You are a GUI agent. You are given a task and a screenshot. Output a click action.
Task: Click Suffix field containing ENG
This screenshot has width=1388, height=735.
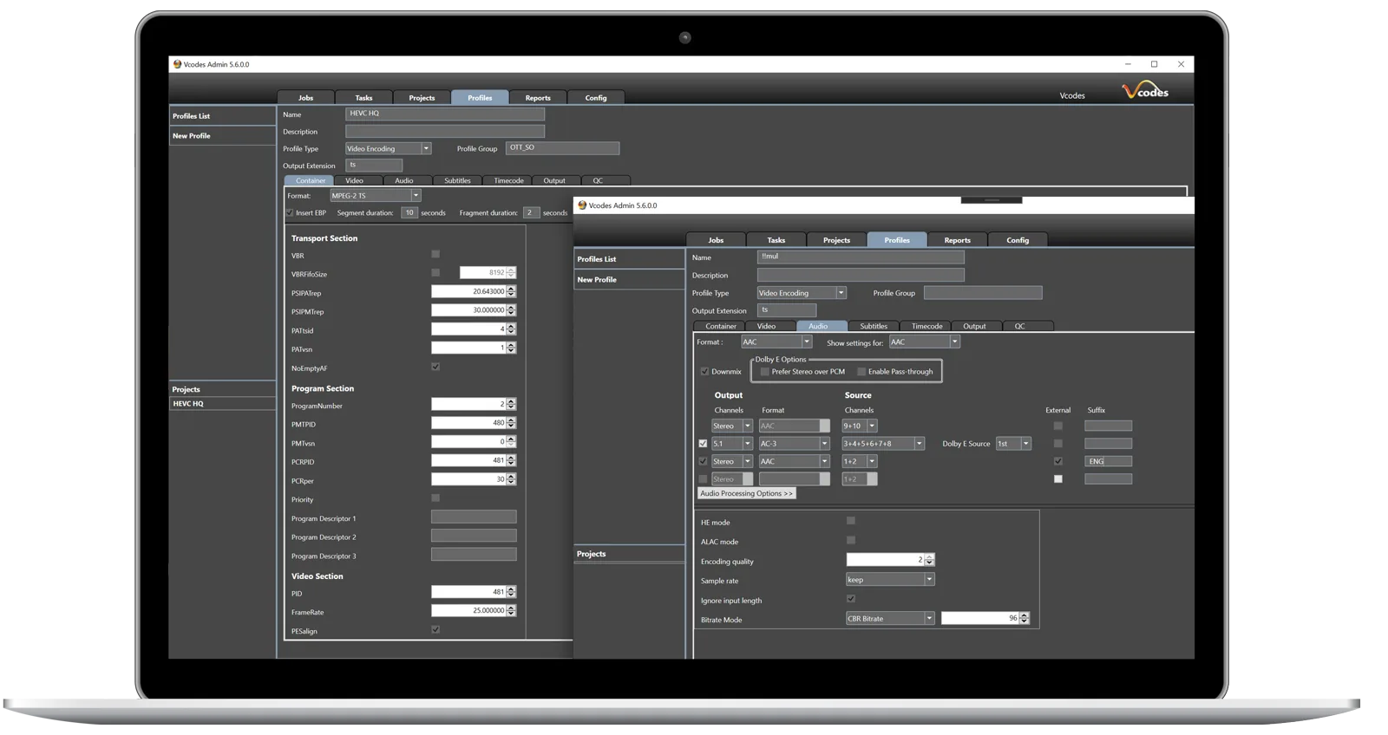[x=1108, y=461]
